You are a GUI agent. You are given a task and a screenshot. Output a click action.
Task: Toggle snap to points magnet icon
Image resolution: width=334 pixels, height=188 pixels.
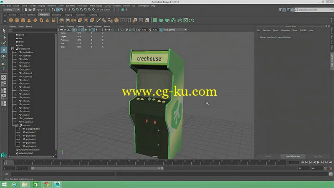click(81, 10)
